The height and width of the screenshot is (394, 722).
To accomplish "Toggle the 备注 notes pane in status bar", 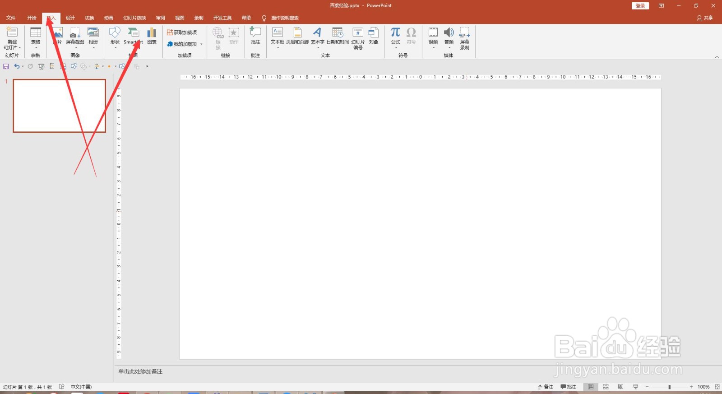I will [546, 387].
